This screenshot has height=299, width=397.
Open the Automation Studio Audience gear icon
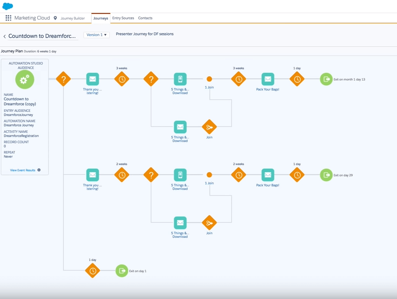[24, 80]
